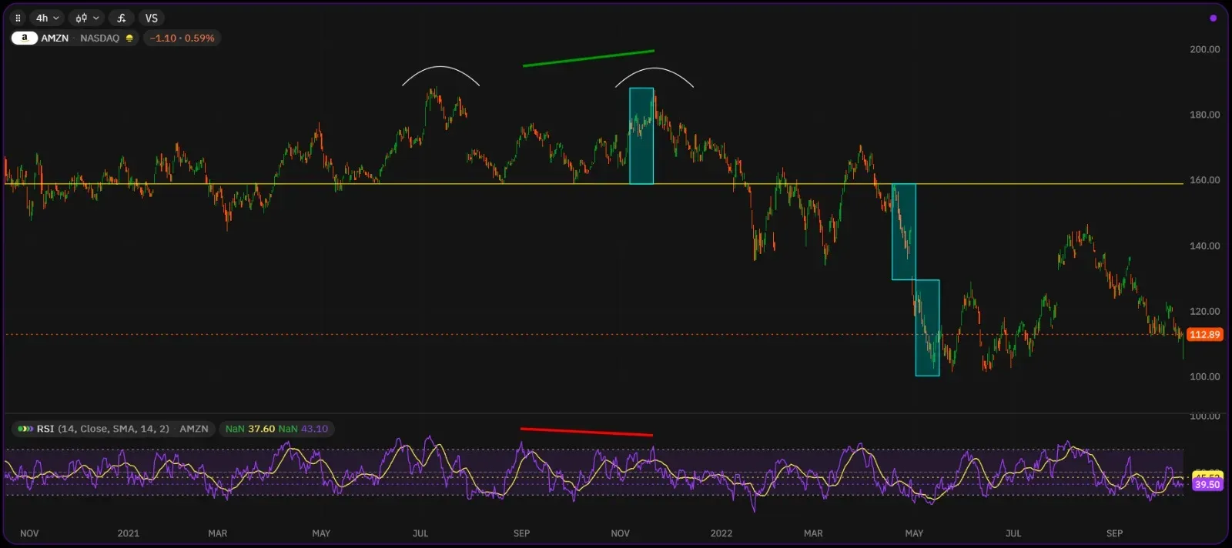Click the 180.00 price axis label

click(1204, 115)
